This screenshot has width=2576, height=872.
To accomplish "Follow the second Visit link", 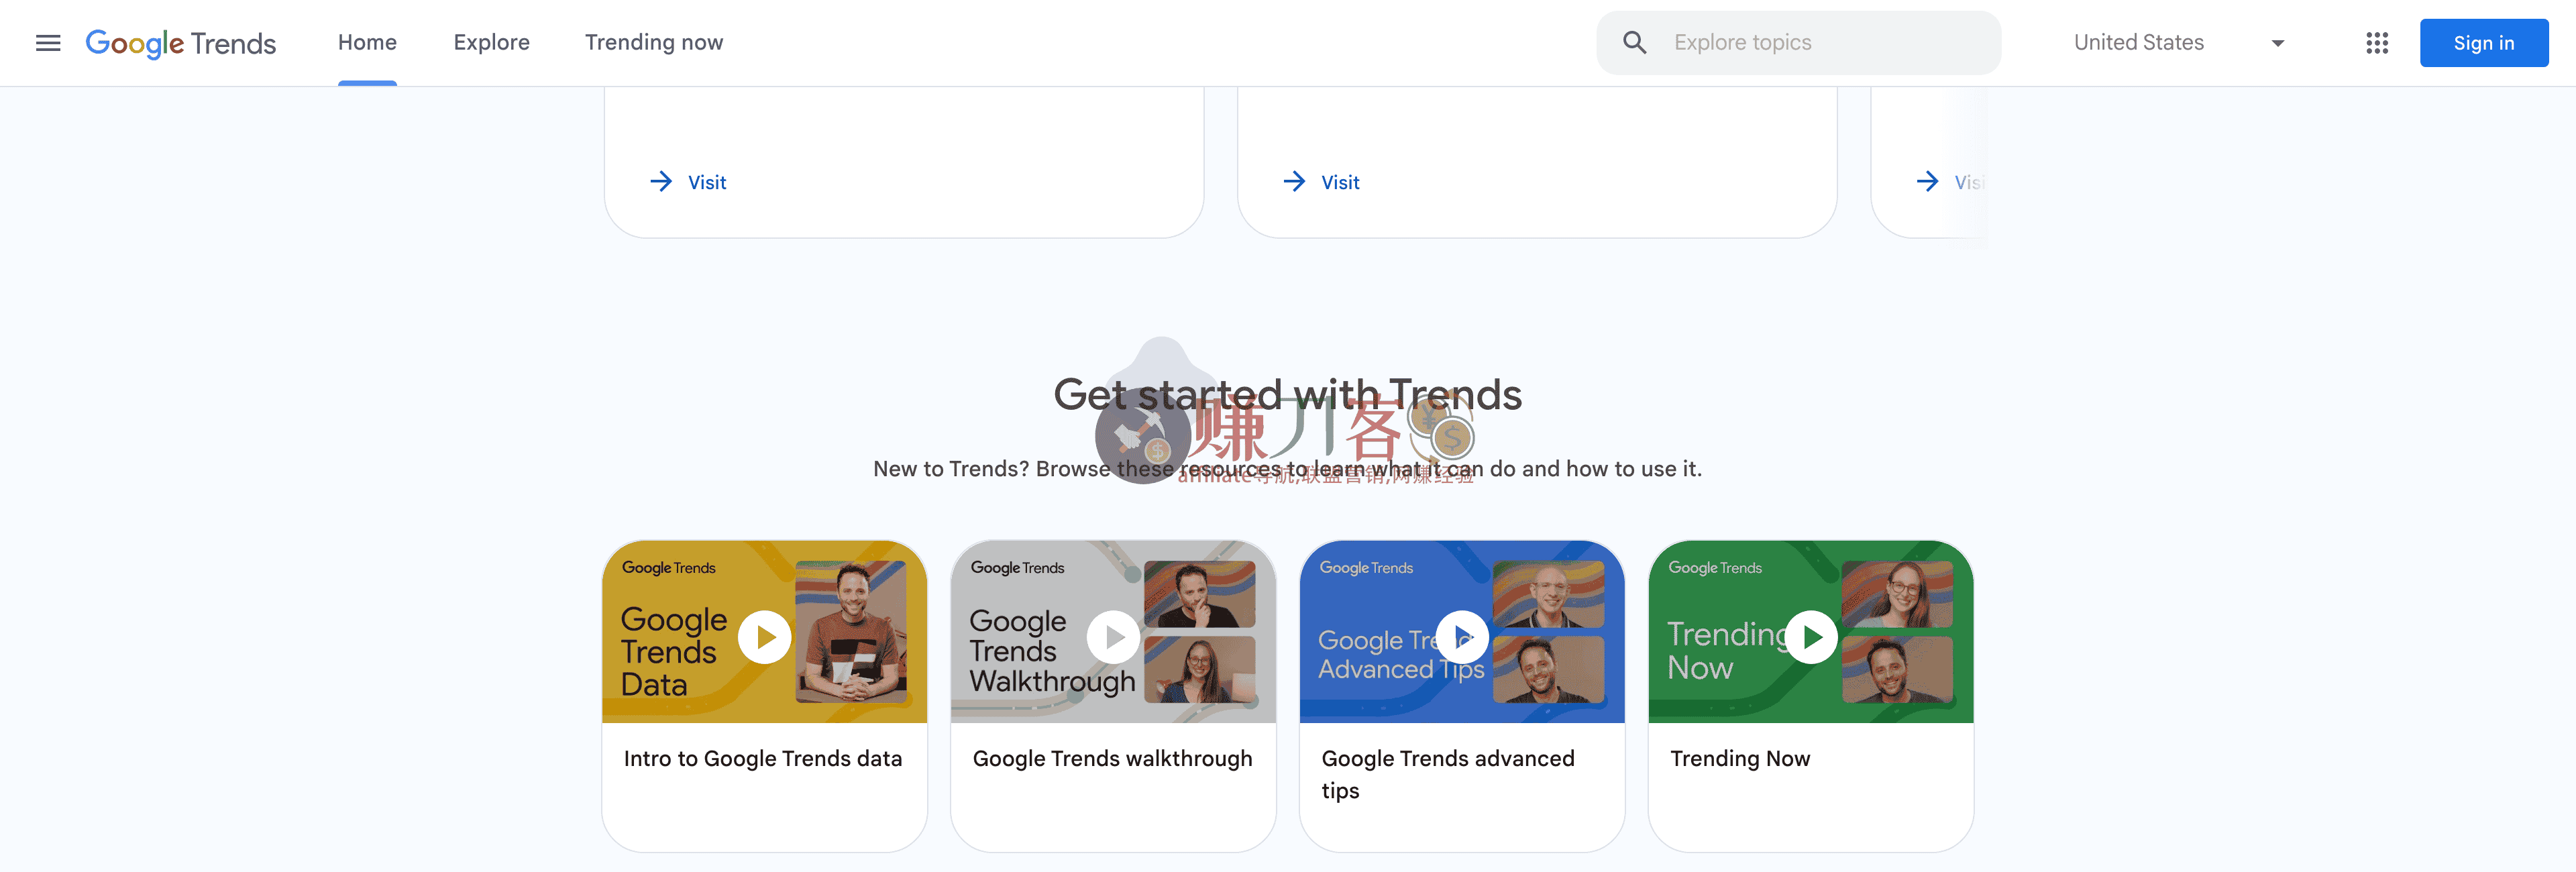I will pos(1340,182).
